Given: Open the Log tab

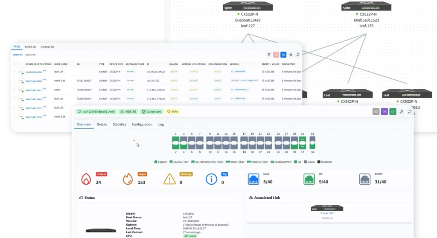Looking at the screenshot, I should [x=161, y=124].
